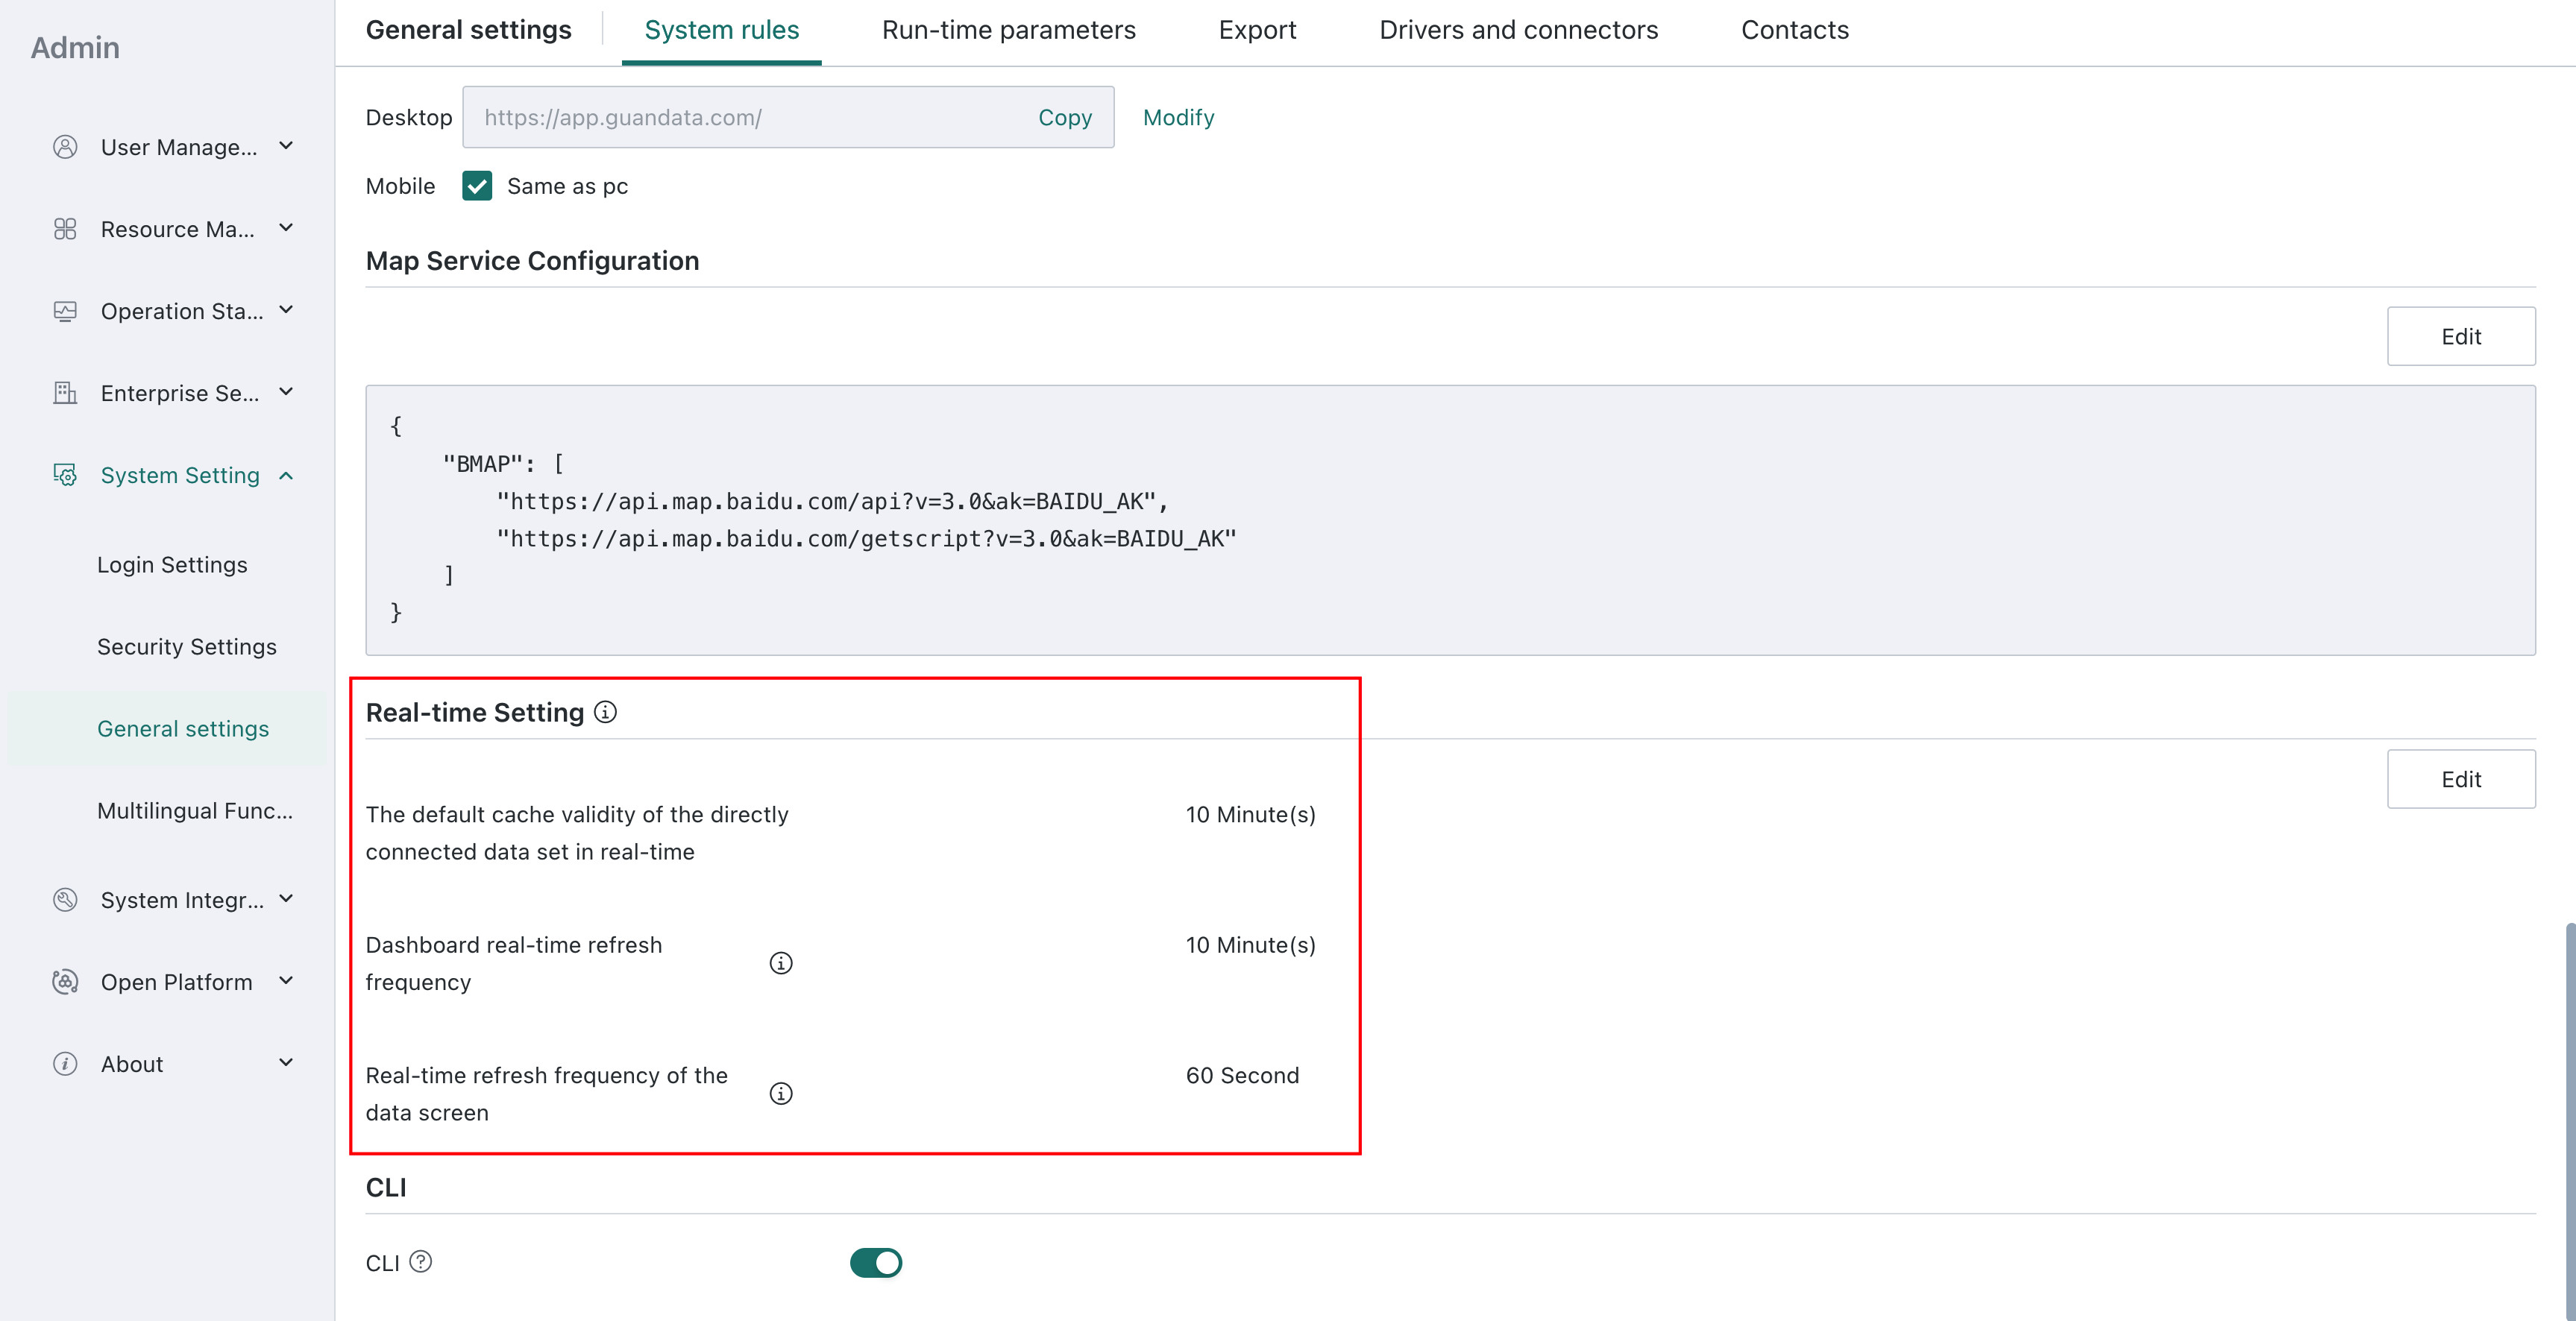This screenshot has width=2576, height=1321.
Task: Click the User Management menu label
Action: 179,147
